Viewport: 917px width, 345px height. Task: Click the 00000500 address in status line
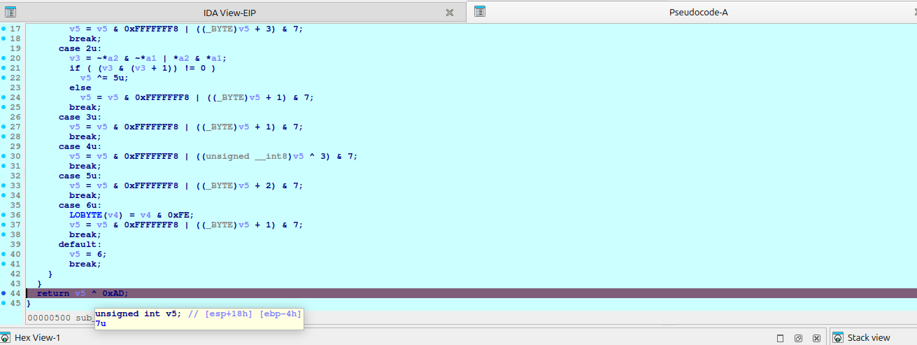tap(48, 318)
